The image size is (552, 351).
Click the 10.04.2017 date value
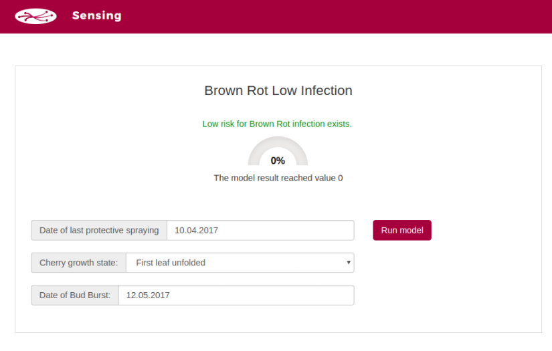(x=197, y=230)
